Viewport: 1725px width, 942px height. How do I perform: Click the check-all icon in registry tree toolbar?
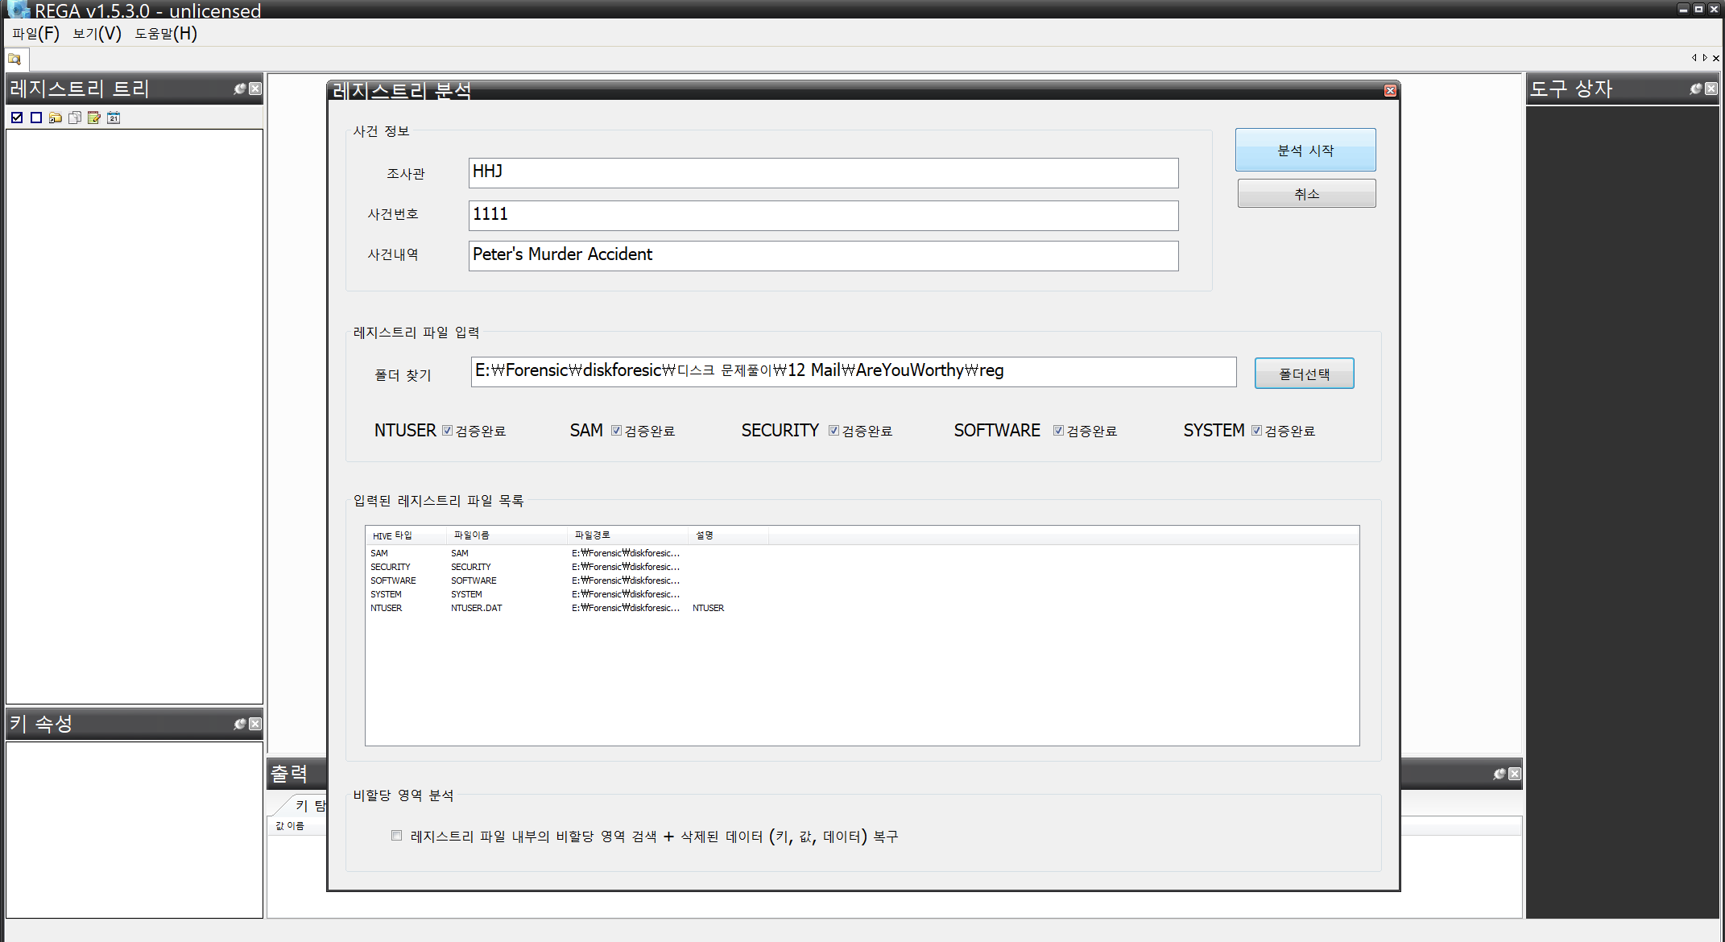coord(17,118)
